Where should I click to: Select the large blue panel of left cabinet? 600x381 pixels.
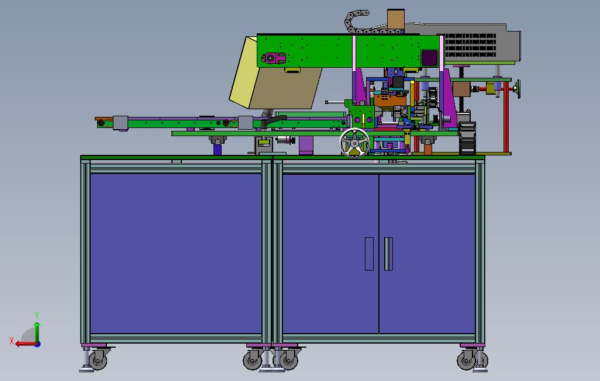click(176, 254)
